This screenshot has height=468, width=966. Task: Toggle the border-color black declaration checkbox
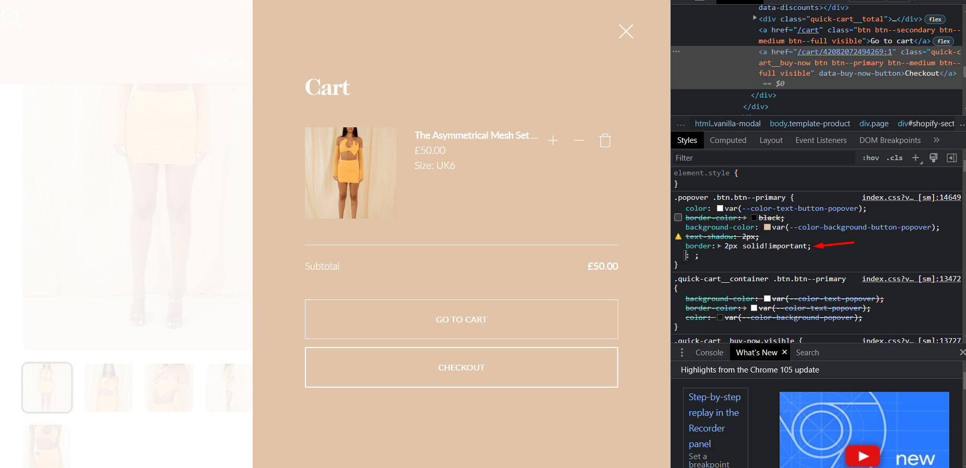click(x=678, y=218)
